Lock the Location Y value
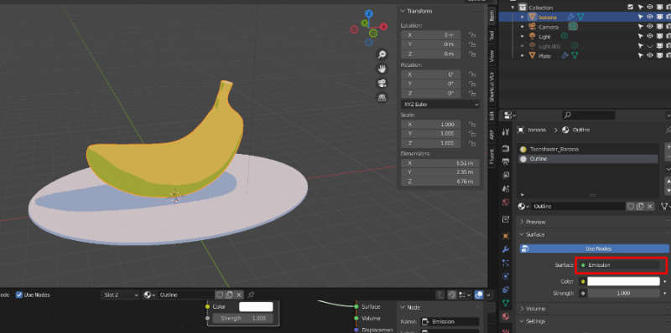671x333 pixels. pyautogui.click(x=472, y=44)
